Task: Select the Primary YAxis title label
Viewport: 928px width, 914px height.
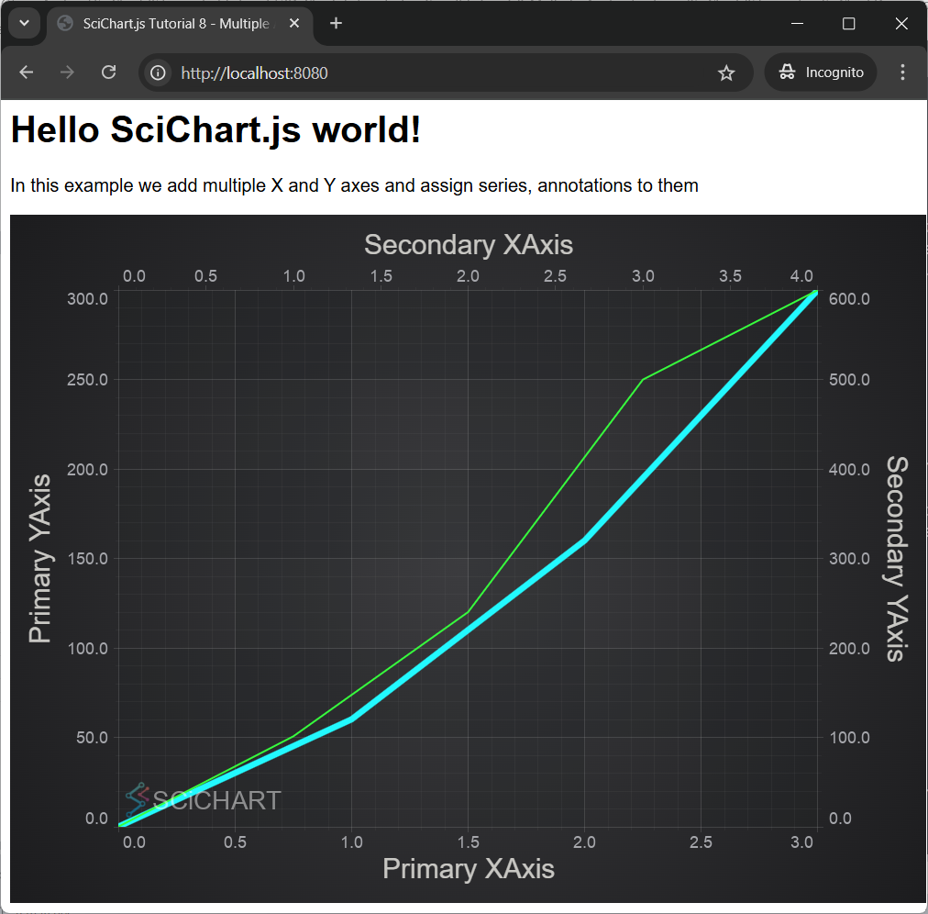Action: 40,558
